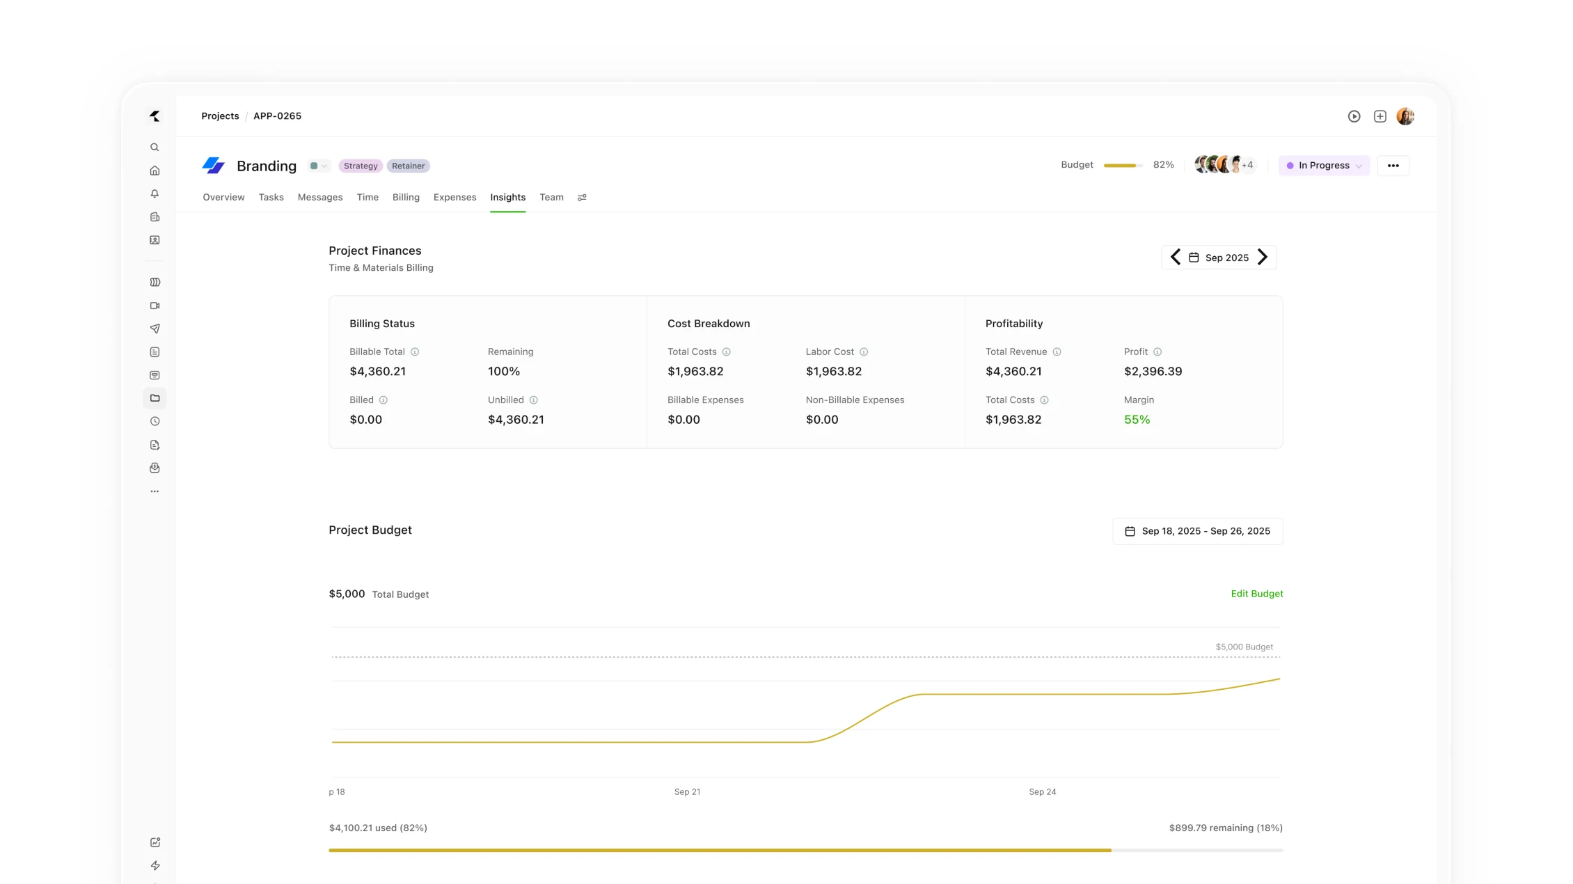
Task: Click the video camera icon in the sidebar
Action: point(155,305)
